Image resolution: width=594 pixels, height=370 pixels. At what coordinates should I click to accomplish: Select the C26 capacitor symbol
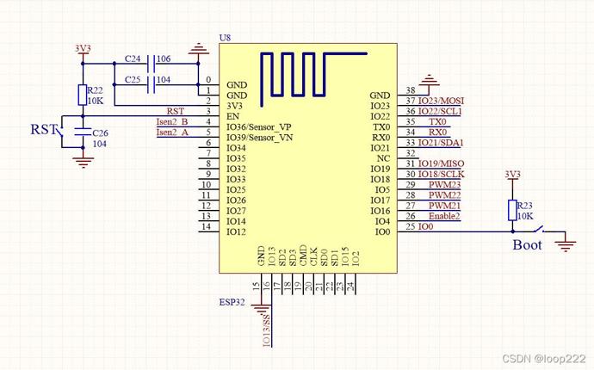(x=83, y=132)
